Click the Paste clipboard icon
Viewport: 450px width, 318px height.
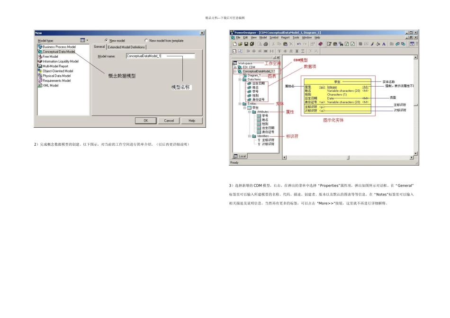click(285, 44)
